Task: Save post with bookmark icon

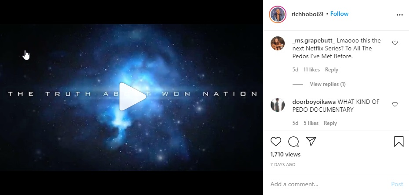Action: (398, 142)
